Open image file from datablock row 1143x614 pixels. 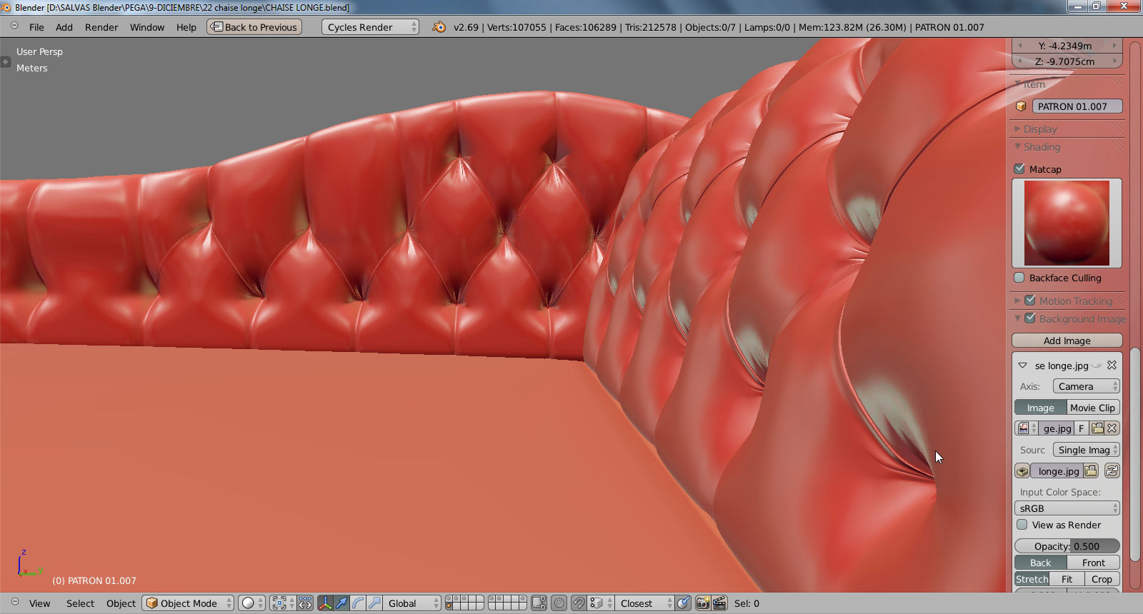pyautogui.click(x=1097, y=428)
